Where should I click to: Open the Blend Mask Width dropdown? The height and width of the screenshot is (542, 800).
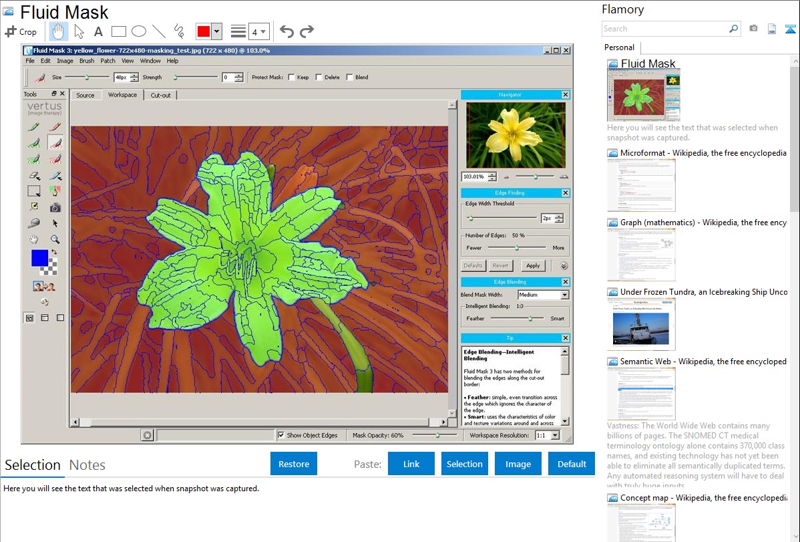(x=564, y=295)
